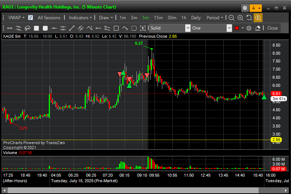Switch to 1h timeframe
Viewport: 291px width, 194px height.
coord(184,18)
